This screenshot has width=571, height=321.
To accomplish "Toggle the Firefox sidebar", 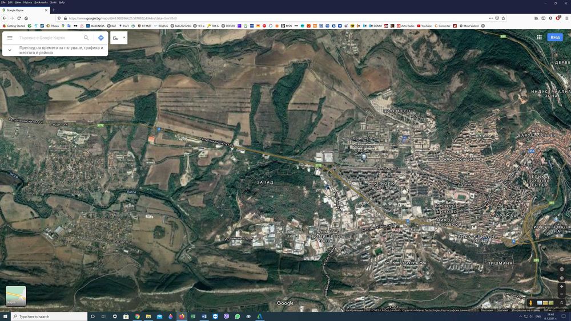I will click(544, 18).
